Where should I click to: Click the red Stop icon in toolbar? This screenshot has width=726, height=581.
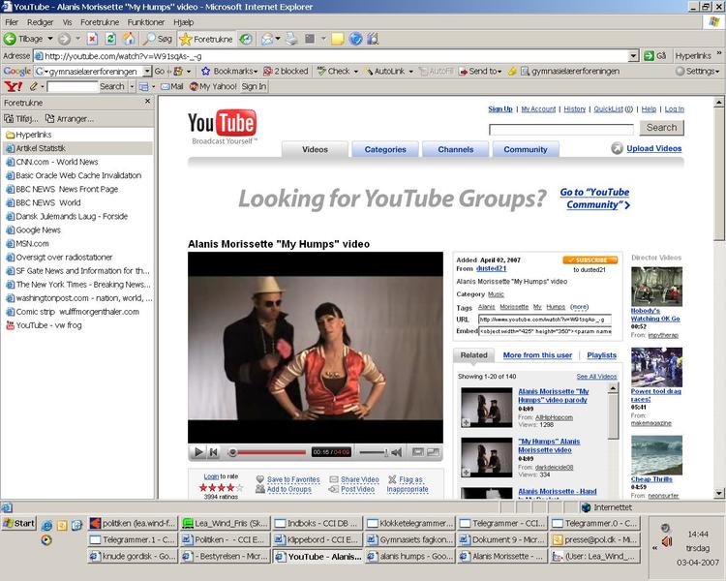pos(93,39)
